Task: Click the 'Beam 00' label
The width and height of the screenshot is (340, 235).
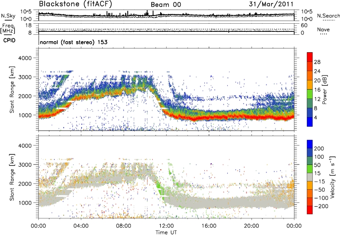Action: click(x=166, y=5)
